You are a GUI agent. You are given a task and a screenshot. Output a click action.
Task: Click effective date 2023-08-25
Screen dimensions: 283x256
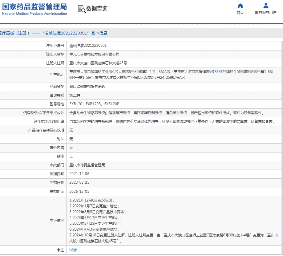click(x=79, y=182)
